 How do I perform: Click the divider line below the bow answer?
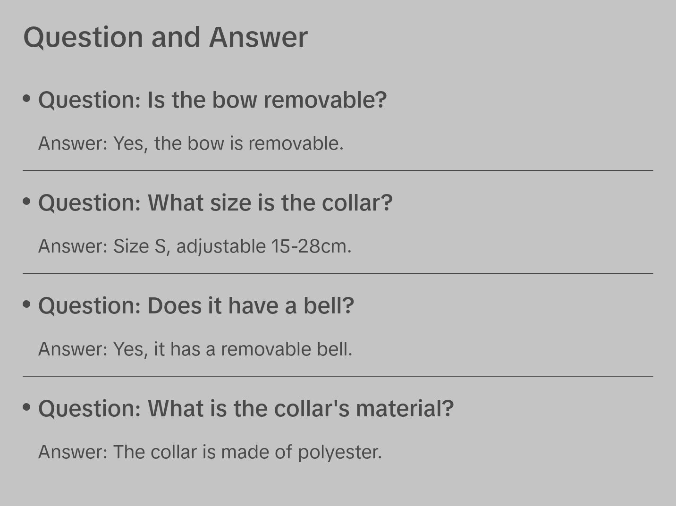tap(338, 170)
